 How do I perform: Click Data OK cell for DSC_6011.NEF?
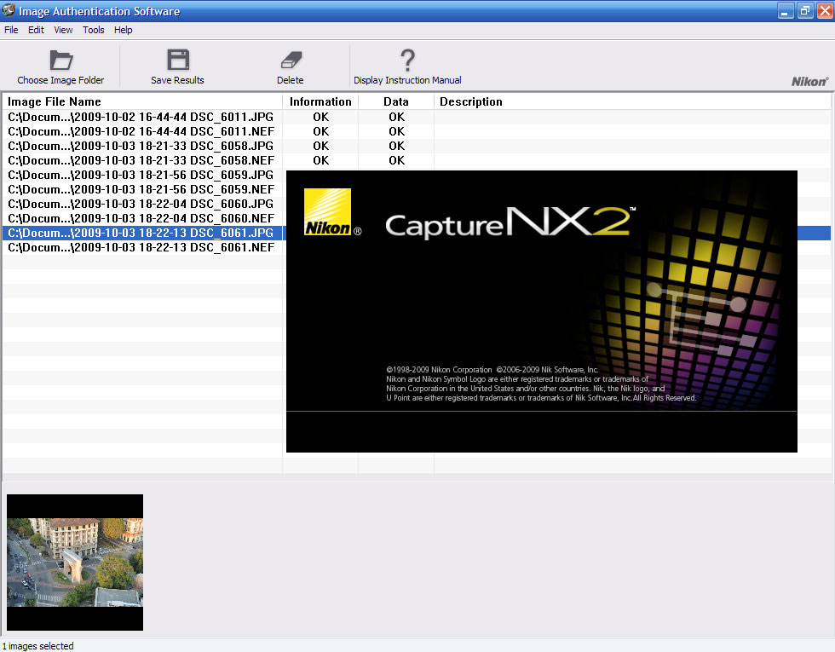pos(397,131)
